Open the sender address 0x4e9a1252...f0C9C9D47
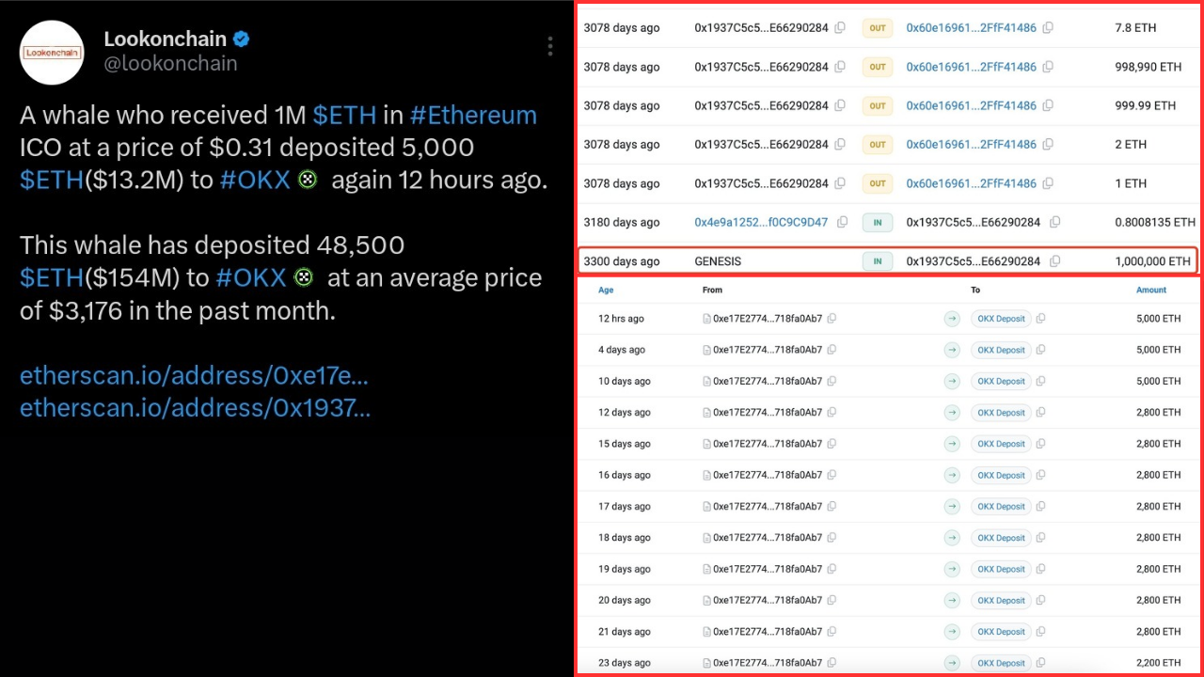Viewport: 1204px width, 677px height. pyautogui.click(x=761, y=223)
